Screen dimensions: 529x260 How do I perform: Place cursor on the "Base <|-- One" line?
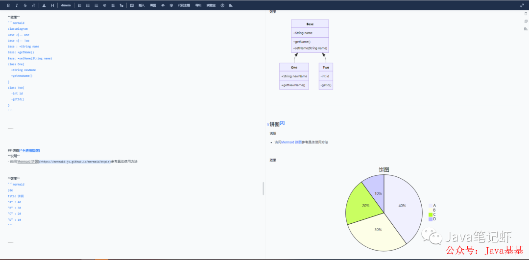19,35
